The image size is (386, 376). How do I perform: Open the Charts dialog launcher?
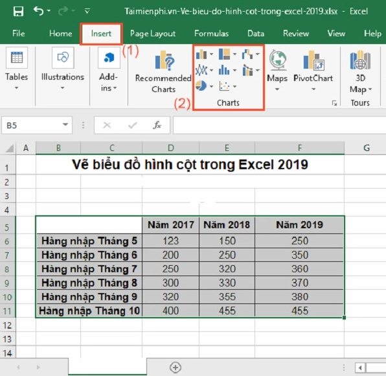[x=334, y=103]
